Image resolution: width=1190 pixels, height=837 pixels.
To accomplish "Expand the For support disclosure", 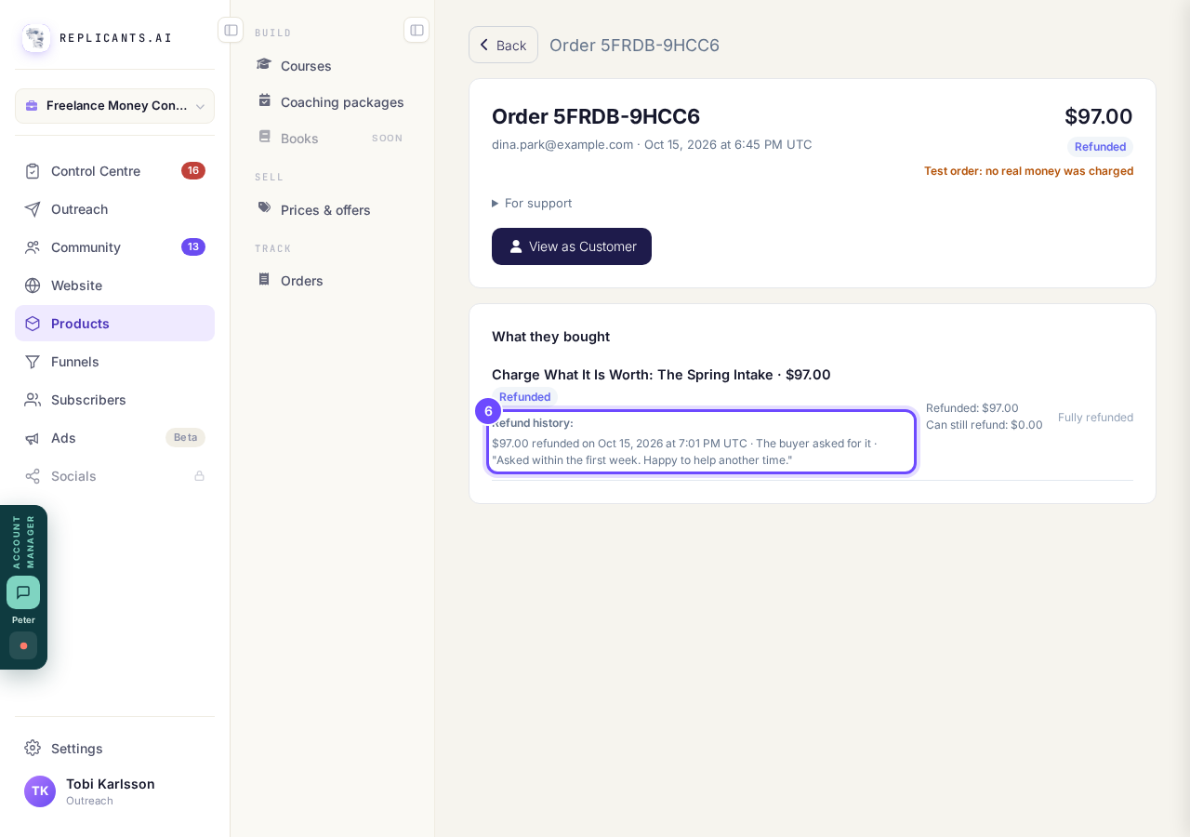I will (x=532, y=203).
